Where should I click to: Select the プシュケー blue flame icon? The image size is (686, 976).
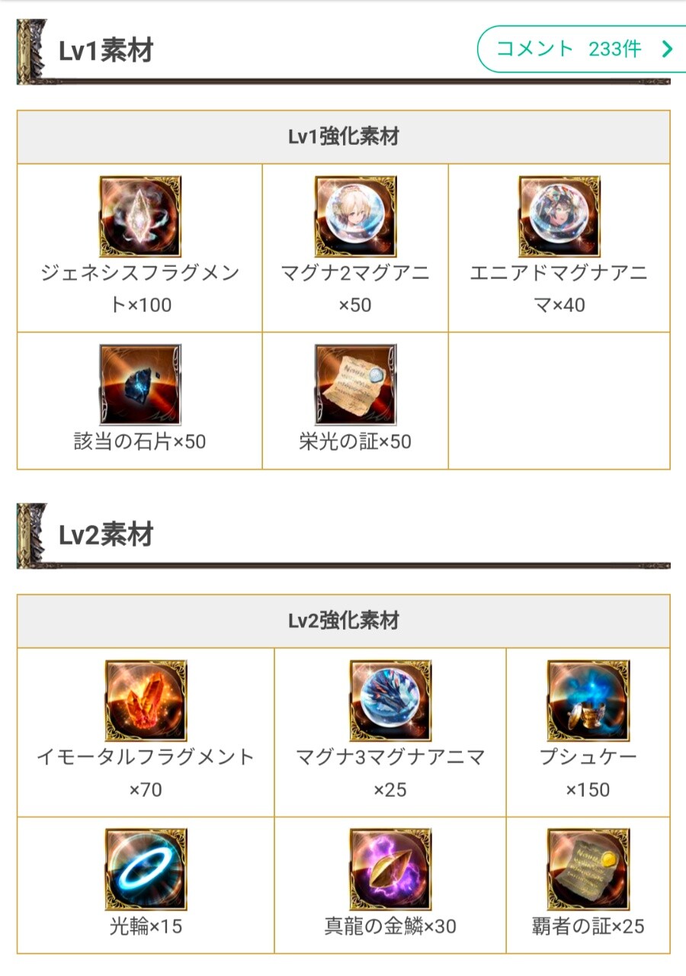coord(588,701)
